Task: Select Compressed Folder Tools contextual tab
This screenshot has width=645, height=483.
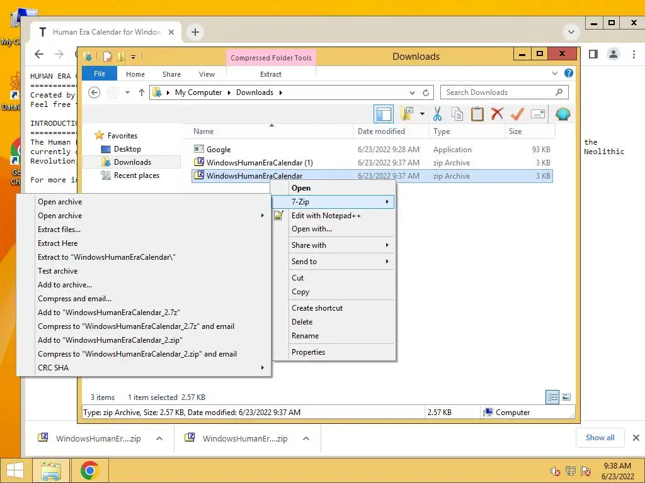Action: coord(271,58)
